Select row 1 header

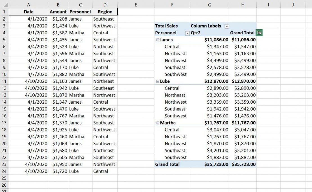click(4, 12)
